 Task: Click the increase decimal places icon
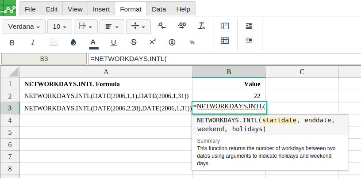[181, 26]
